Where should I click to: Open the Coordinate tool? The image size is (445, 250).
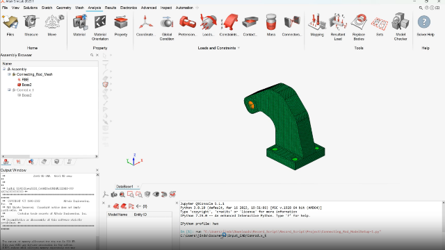tap(145, 26)
